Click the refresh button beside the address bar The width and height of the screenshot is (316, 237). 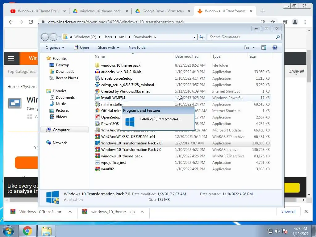[x=201, y=37]
